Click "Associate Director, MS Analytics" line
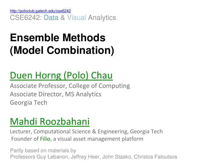Screen dimensions: 224x168 point(56,94)
